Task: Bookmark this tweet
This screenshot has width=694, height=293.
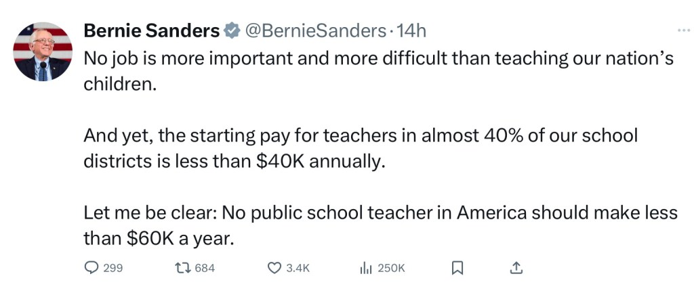Action: point(457,268)
